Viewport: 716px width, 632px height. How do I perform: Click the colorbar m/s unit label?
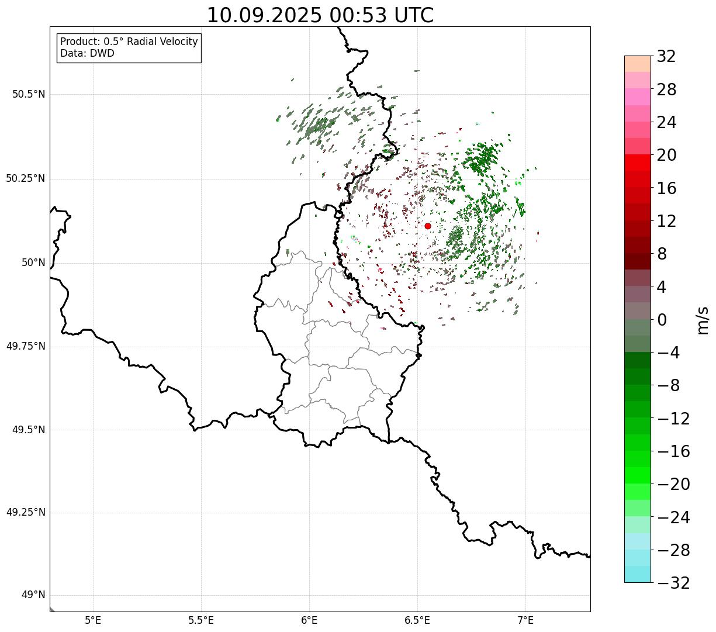pyautogui.click(x=703, y=320)
